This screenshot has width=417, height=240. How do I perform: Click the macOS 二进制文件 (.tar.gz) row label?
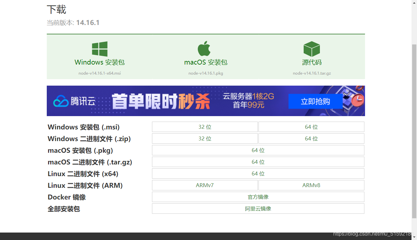click(90, 162)
